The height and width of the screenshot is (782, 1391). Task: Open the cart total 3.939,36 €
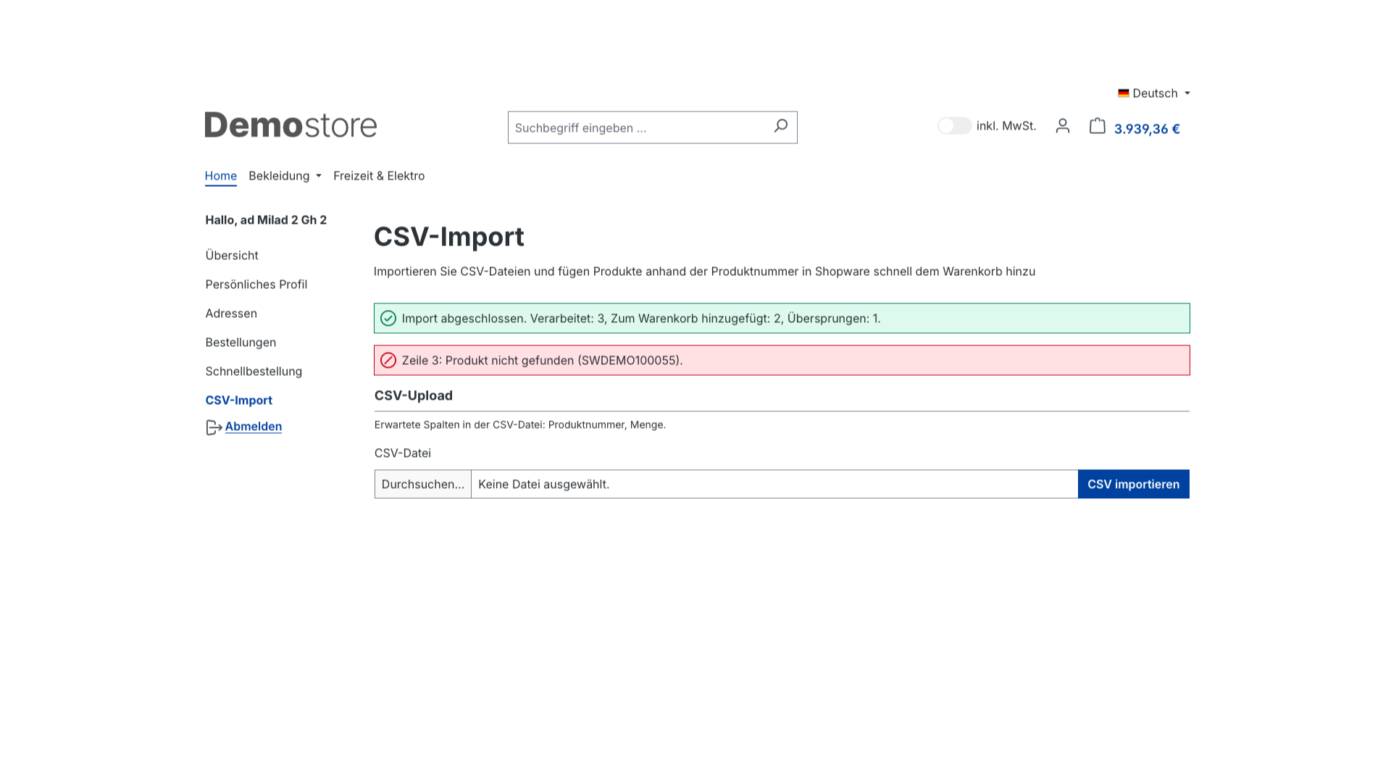click(x=1146, y=129)
